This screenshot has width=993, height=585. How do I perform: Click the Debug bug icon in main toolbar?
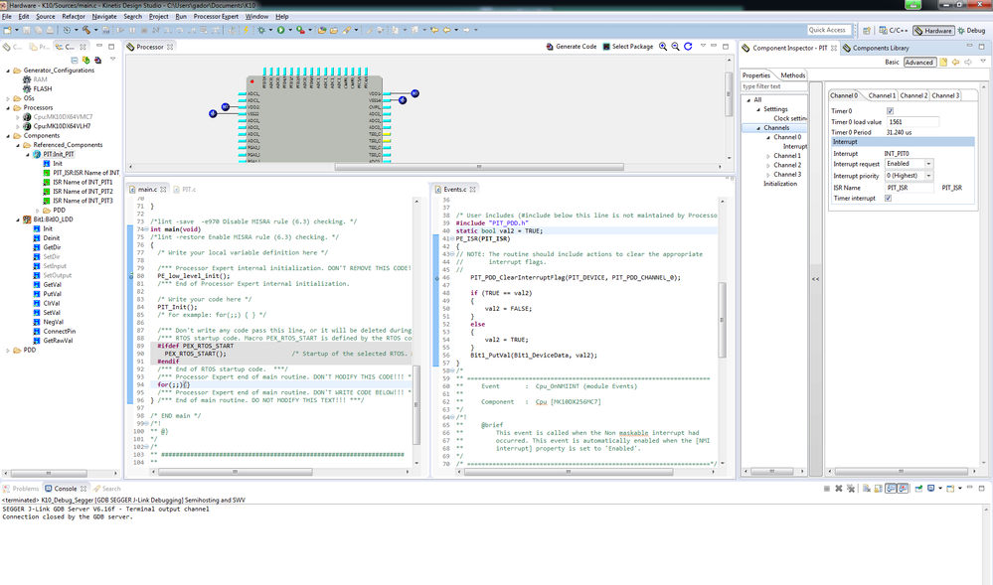tap(261, 31)
